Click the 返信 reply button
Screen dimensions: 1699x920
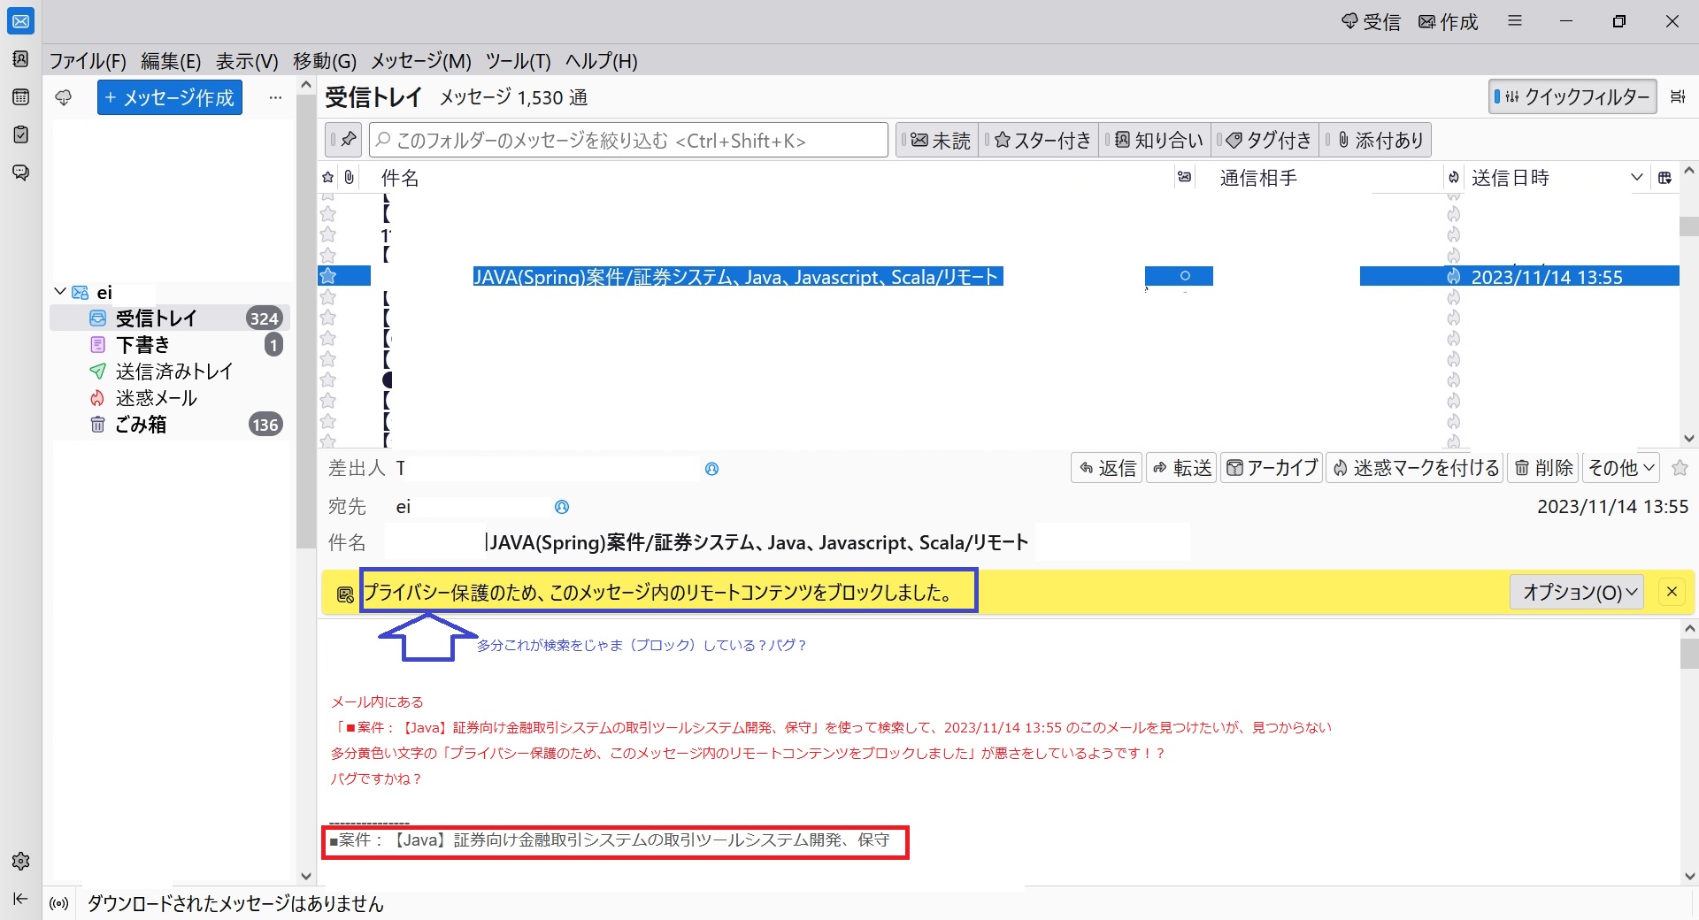tap(1107, 468)
